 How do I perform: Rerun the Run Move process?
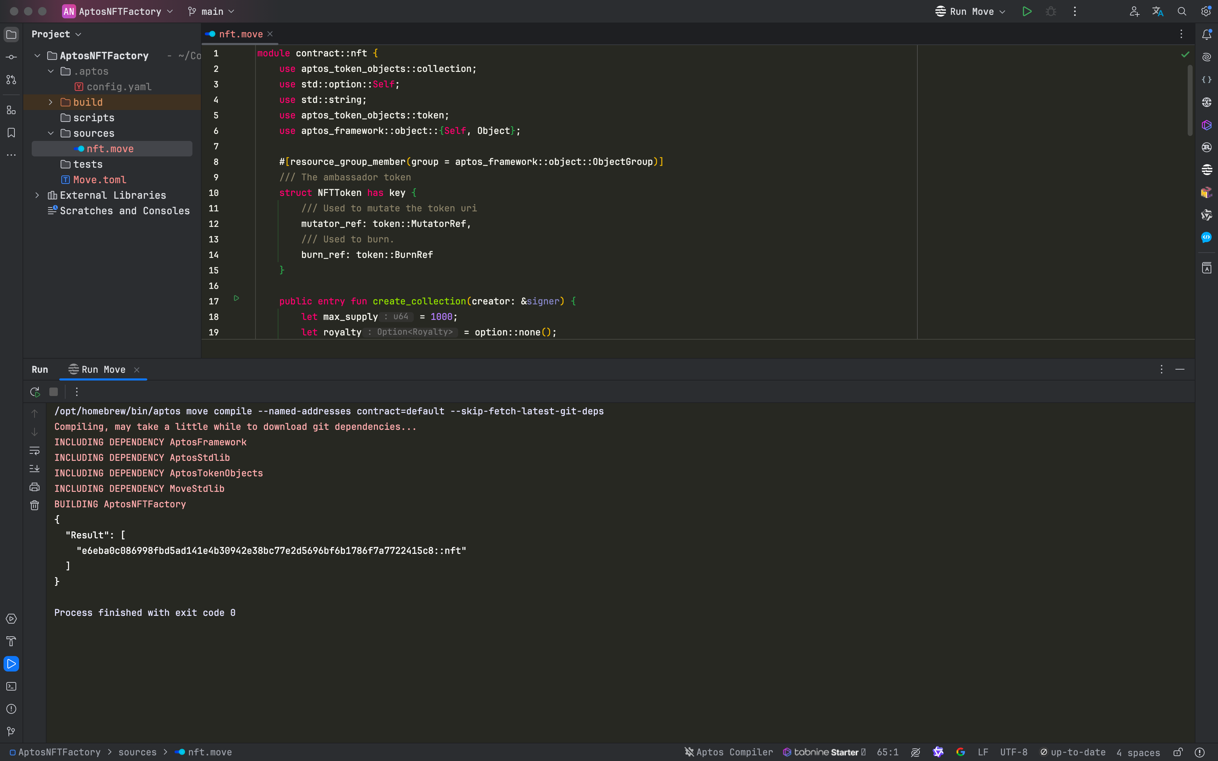tap(35, 391)
